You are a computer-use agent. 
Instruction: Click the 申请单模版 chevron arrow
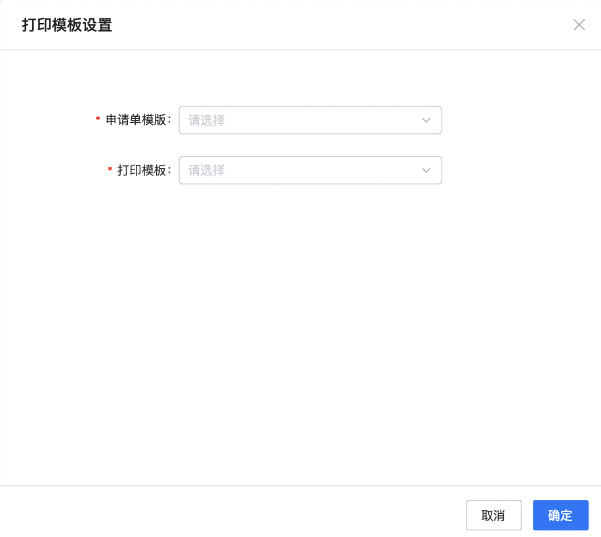(x=426, y=120)
